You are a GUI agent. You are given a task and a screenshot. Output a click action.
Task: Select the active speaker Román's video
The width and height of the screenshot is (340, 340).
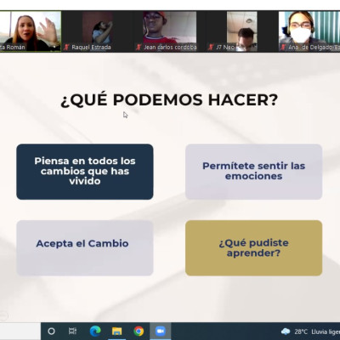click(31, 31)
